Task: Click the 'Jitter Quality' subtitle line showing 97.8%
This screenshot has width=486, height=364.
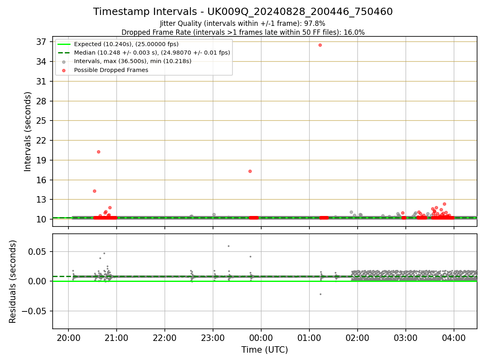Action: coord(243,23)
